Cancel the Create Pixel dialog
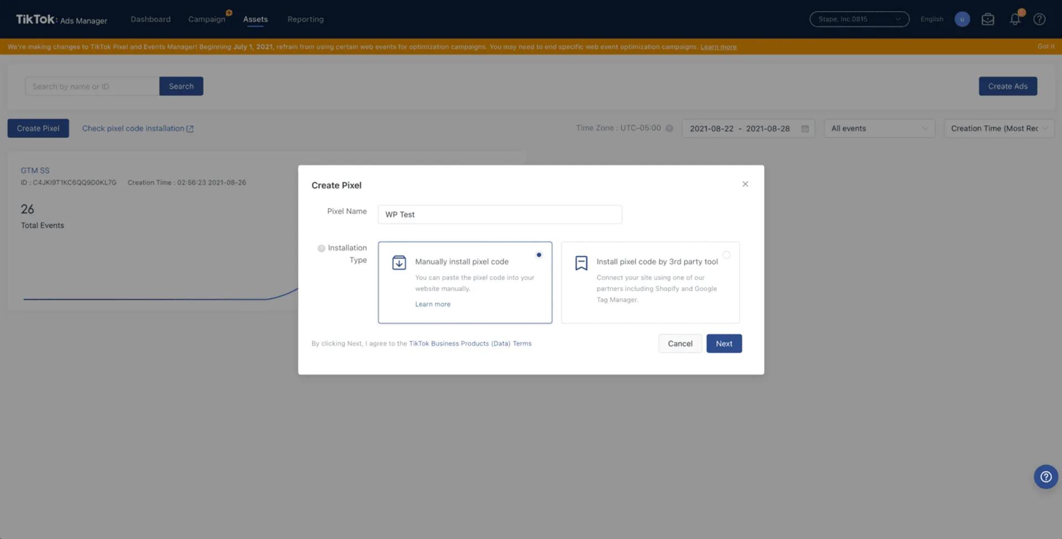This screenshot has height=539, width=1062. coord(680,344)
